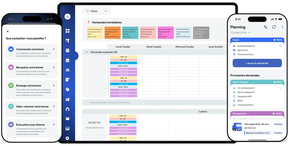Click the Demandes immédiates heading

click(107, 23)
